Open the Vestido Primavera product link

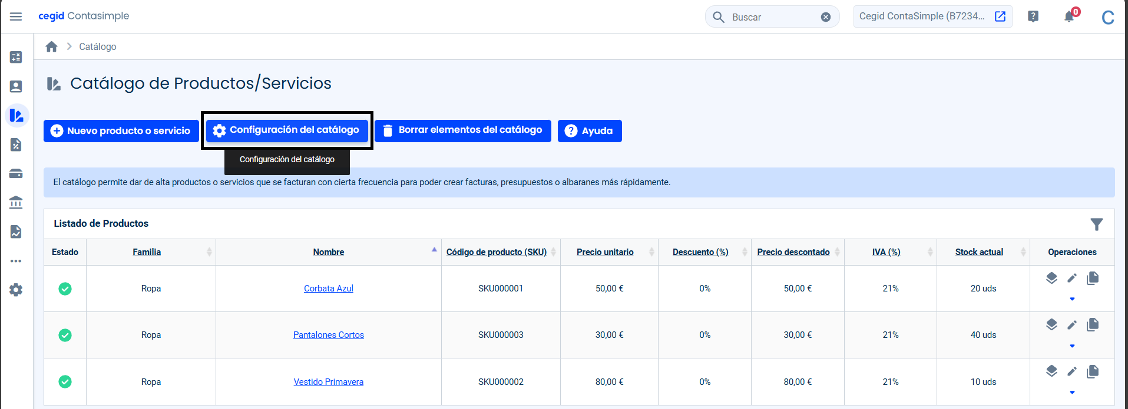329,382
